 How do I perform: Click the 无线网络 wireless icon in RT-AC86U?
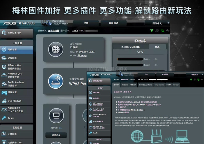4,134
